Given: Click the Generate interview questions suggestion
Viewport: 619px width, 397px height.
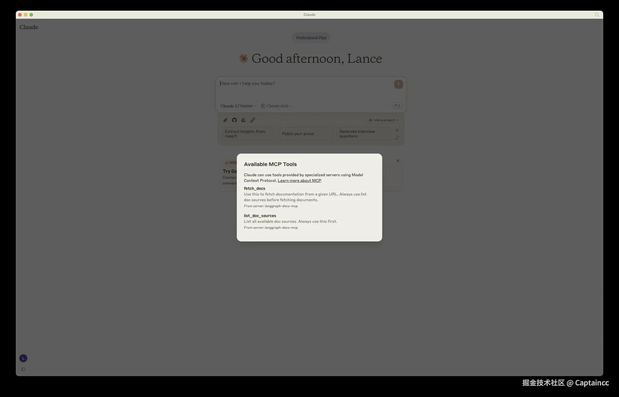Looking at the screenshot, I should point(363,134).
